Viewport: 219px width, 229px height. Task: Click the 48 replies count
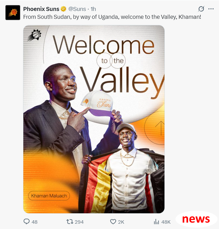35,222
